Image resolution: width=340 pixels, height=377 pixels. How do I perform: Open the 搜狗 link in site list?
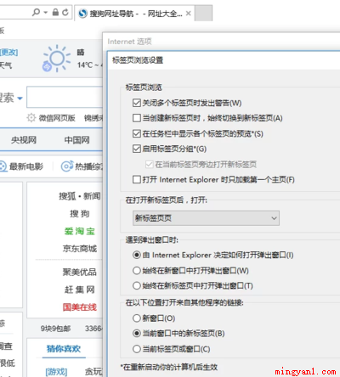pos(80,213)
